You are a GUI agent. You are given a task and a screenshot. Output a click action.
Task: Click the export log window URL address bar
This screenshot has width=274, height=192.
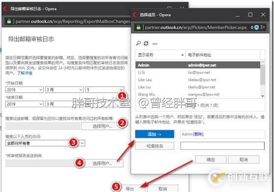tap(73, 21)
